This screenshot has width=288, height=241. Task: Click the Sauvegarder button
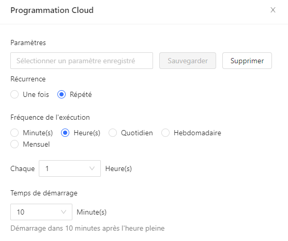(188, 61)
